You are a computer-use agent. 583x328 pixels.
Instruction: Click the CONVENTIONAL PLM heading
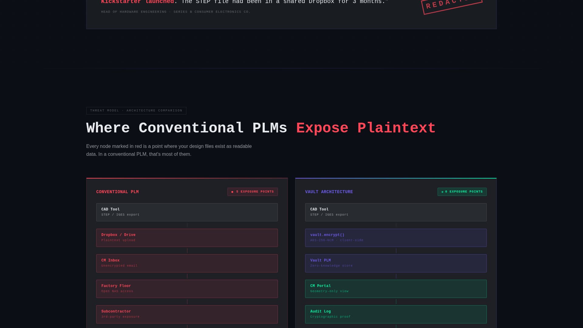[118, 192]
